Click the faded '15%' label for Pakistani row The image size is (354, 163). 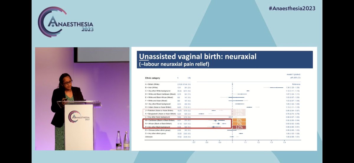(239, 111)
